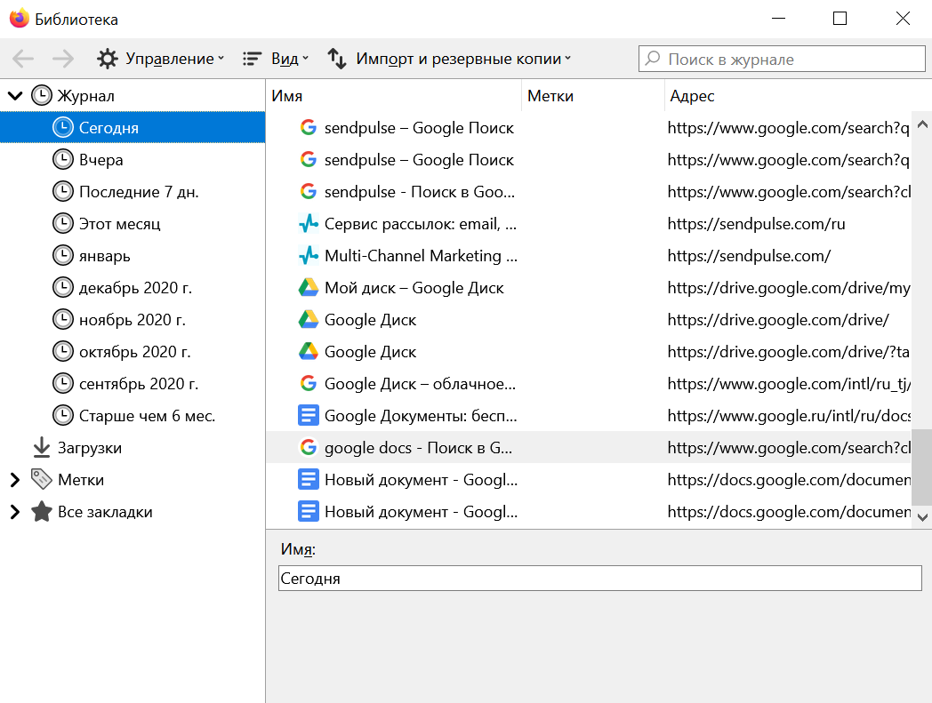Click the back arrow navigation icon
Screen dimensions: 932x703
(23, 59)
